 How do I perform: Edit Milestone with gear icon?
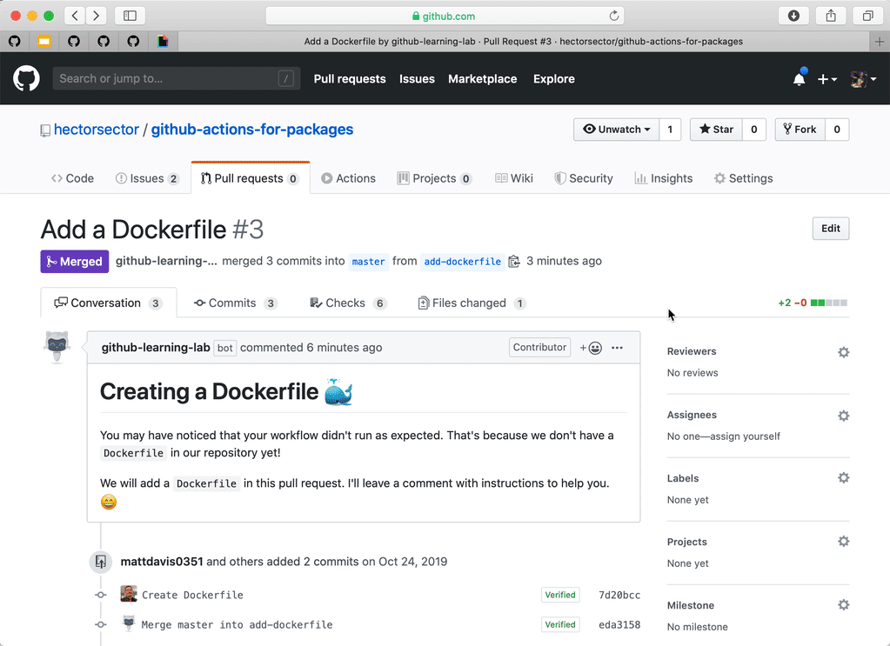coord(844,604)
